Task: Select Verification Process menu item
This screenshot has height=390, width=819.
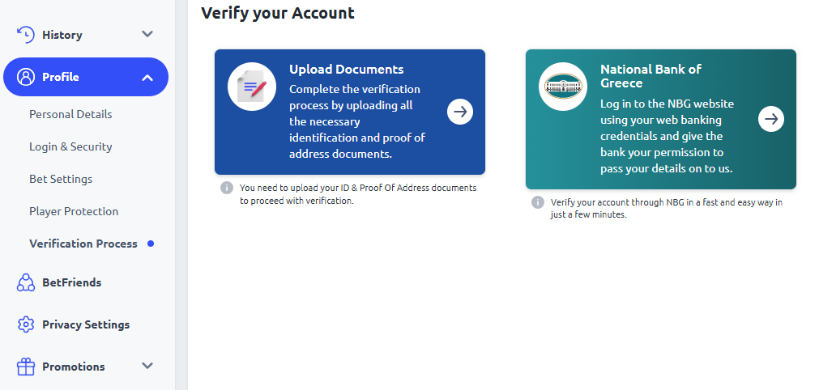Action: [83, 244]
